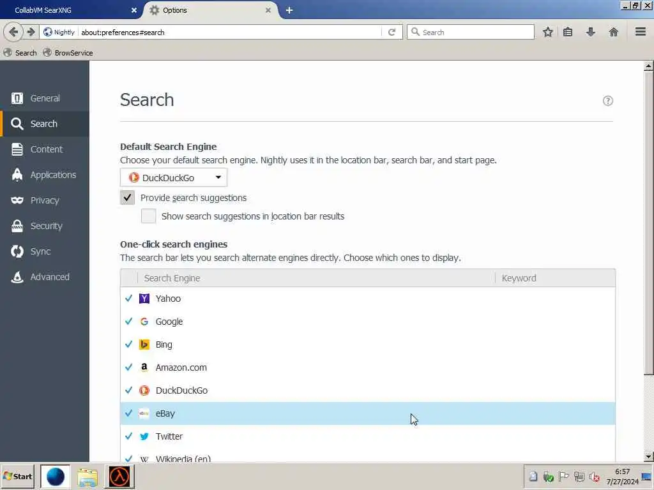Click the DuckDuckGo engine icon in list

point(144,390)
